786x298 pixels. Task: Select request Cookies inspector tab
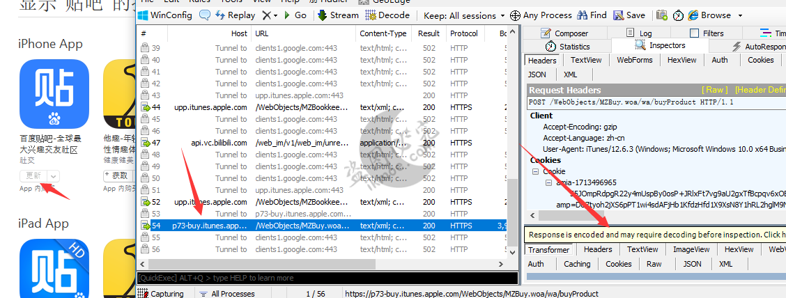[x=760, y=60]
